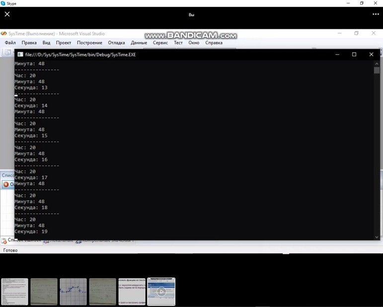This screenshot has height=307, width=383.
Task: Open the Тест menu
Action: [x=178, y=43]
